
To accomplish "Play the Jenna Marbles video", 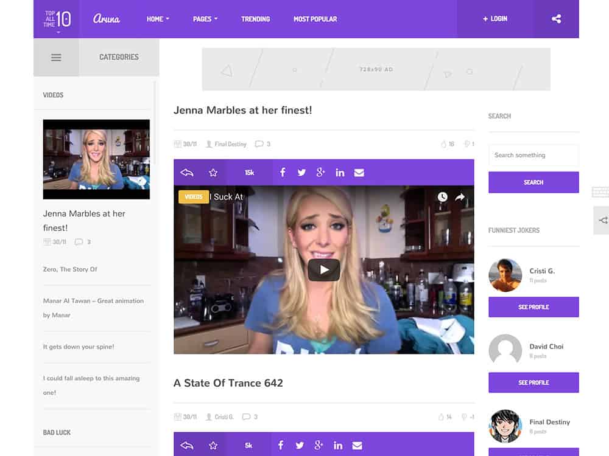I will [x=324, y=269].
